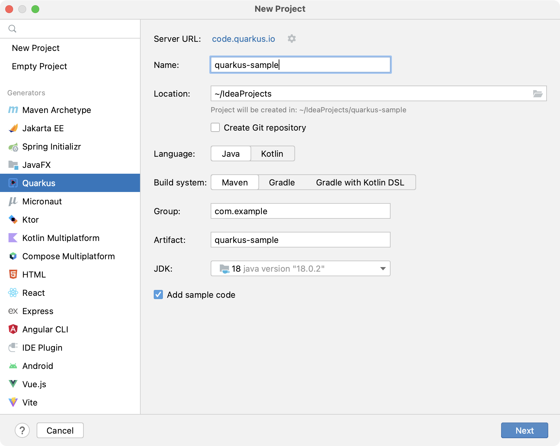Click the Next button

[525, 430]
